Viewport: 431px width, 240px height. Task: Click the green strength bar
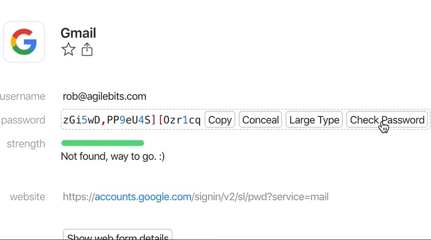click(103, 143)
